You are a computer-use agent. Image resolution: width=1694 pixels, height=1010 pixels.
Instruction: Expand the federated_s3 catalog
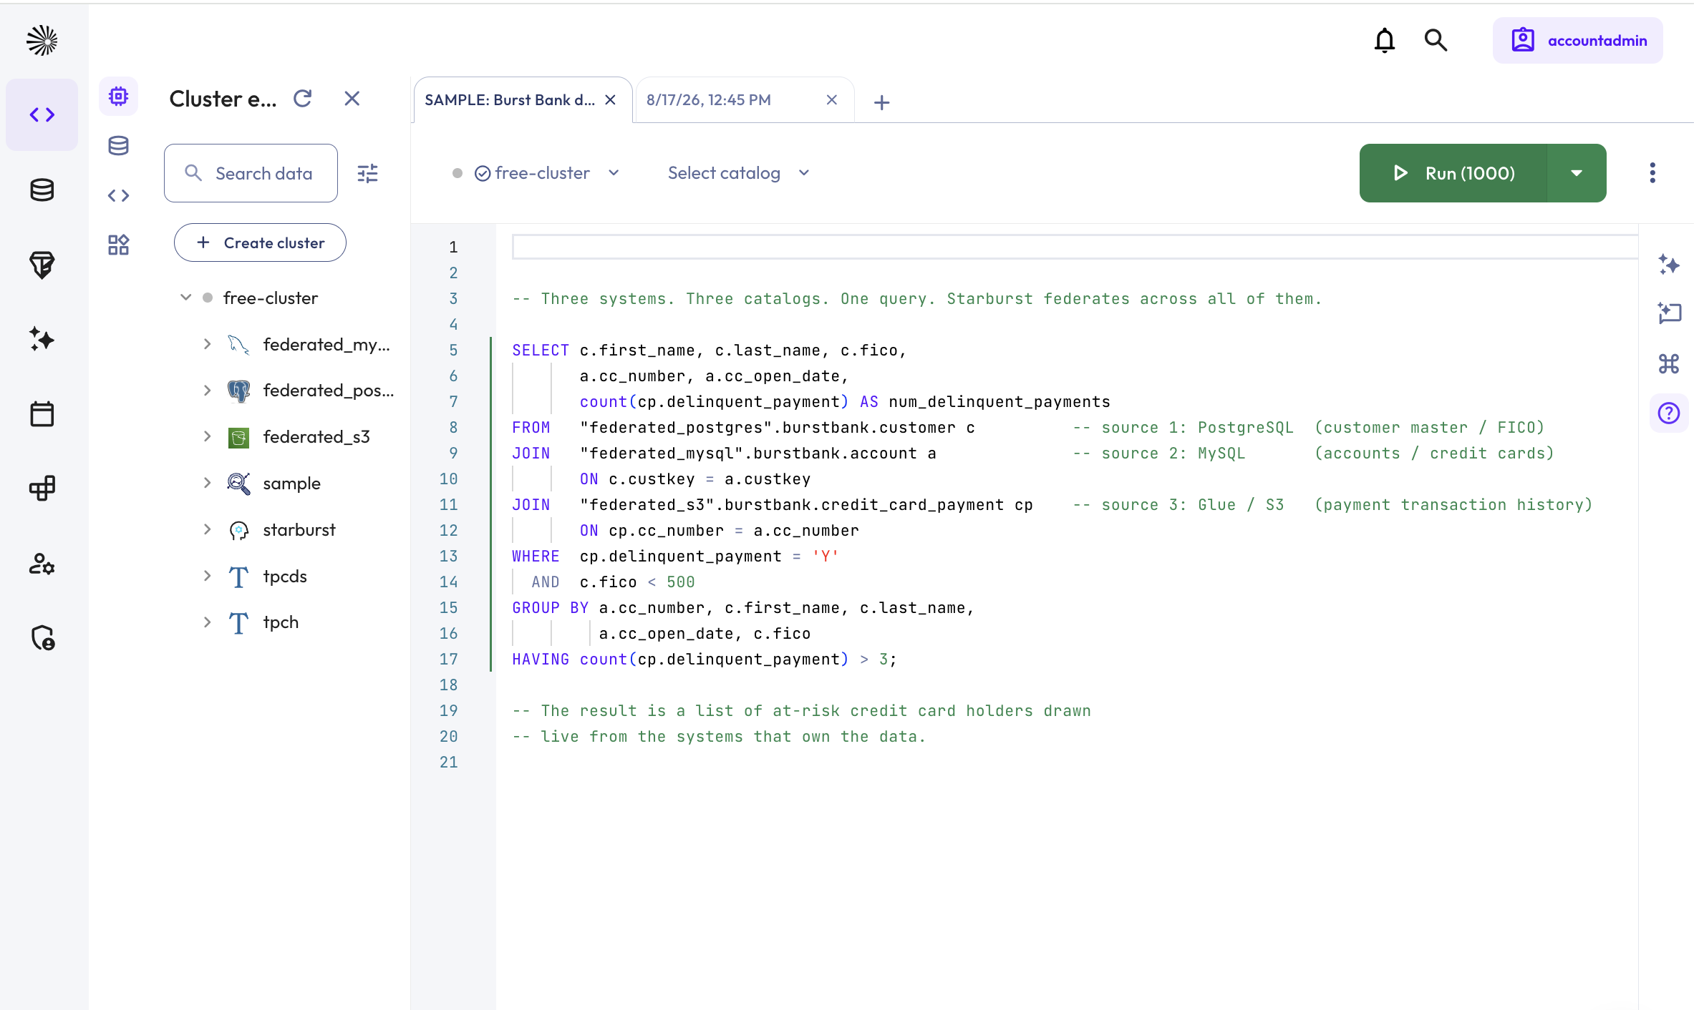[x=207, y=437]
